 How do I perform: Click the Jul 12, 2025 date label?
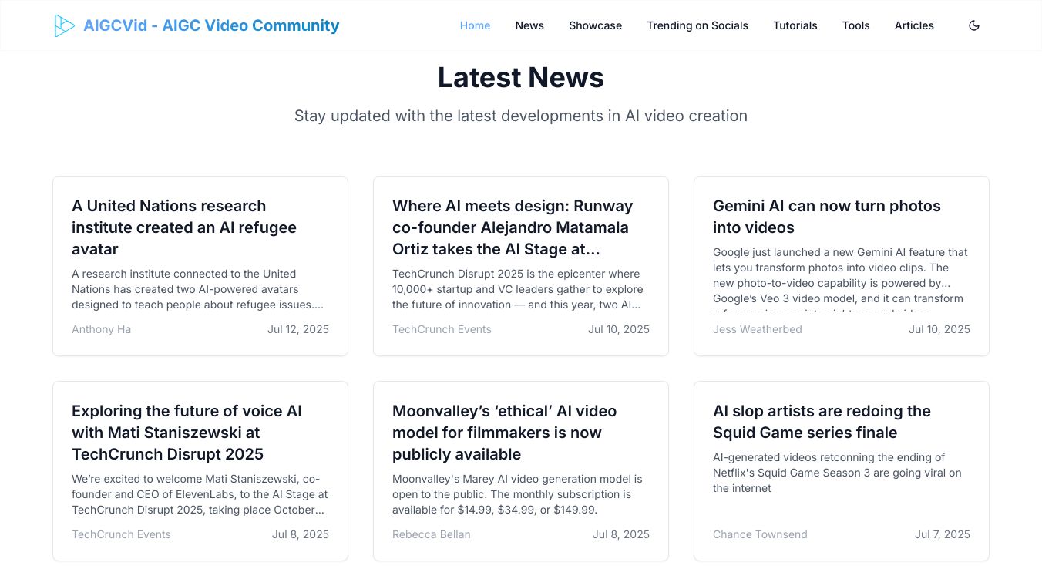[297, 329]
